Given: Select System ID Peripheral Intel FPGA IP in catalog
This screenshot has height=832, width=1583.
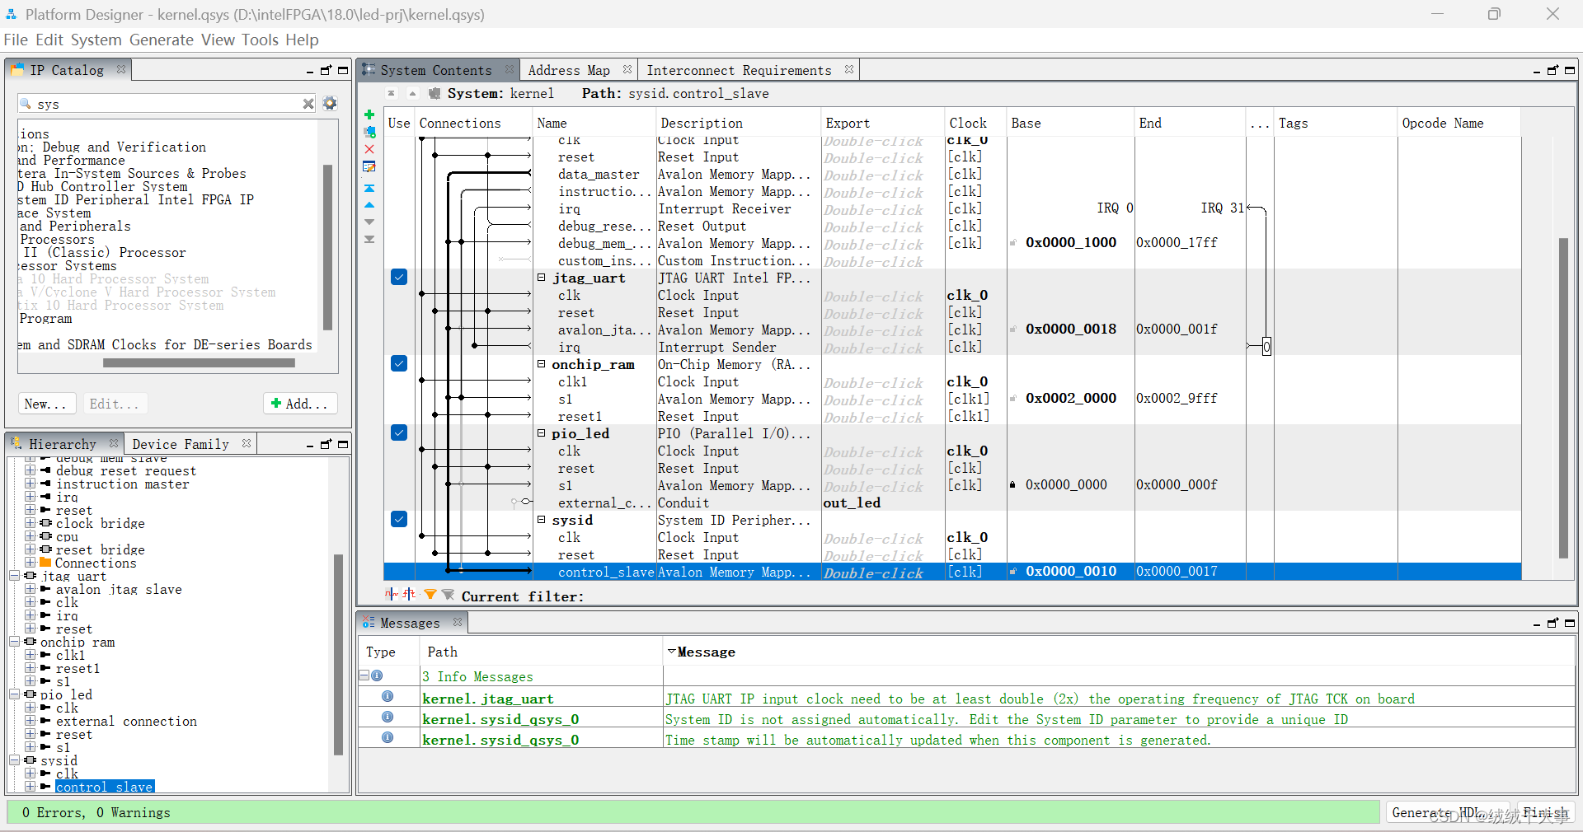Looking at the screenshot, I should [136, 199].
